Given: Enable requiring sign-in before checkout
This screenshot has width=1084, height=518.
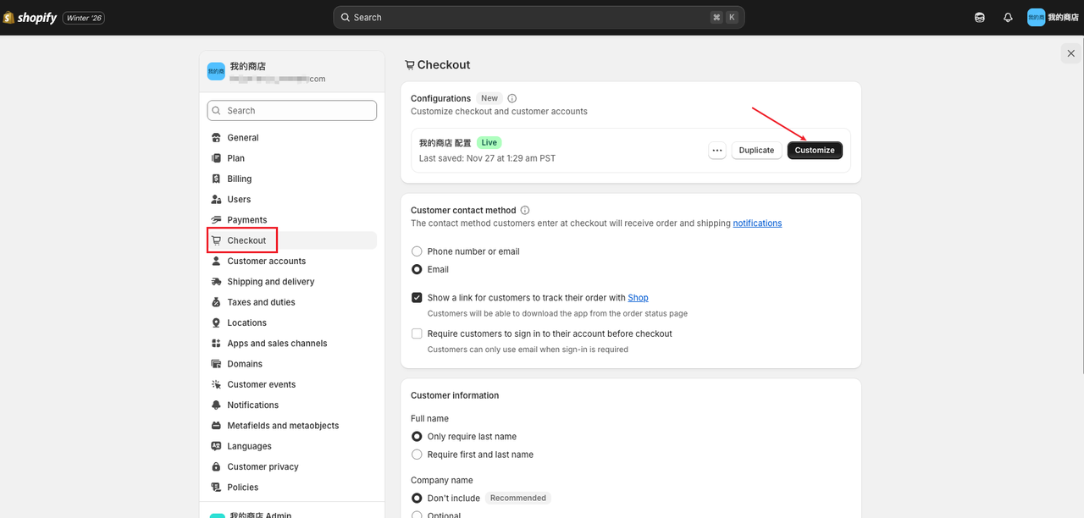Looking at the screenshot, I should [417, 333].
